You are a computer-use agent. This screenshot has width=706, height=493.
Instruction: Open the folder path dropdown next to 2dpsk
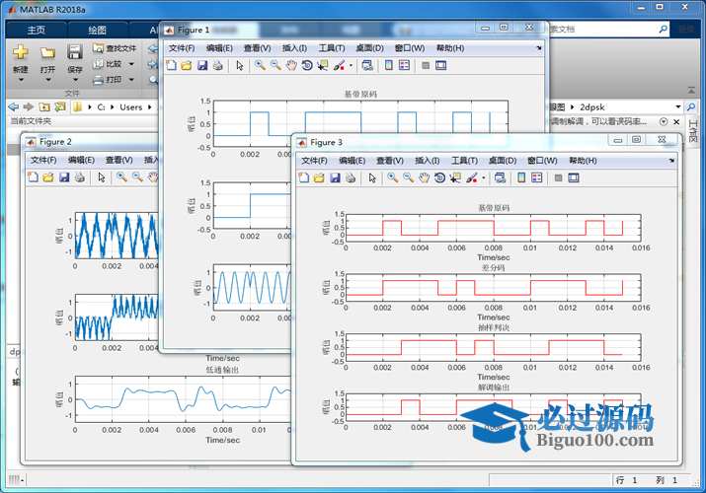click(x=678, y=106)
